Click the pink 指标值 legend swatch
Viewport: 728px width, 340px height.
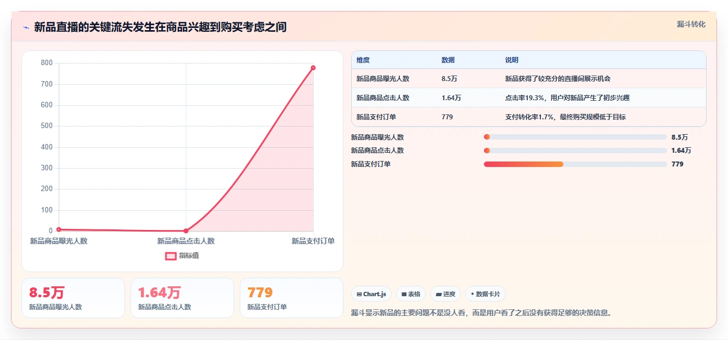tap(171, 256)
